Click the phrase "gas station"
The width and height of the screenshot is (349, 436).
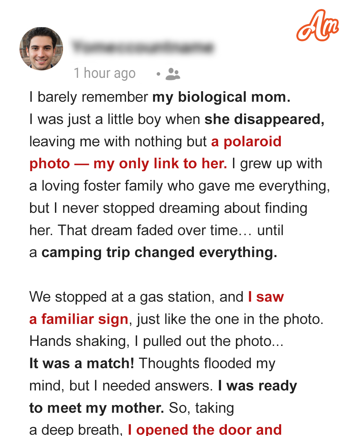(x=177, y=297)
